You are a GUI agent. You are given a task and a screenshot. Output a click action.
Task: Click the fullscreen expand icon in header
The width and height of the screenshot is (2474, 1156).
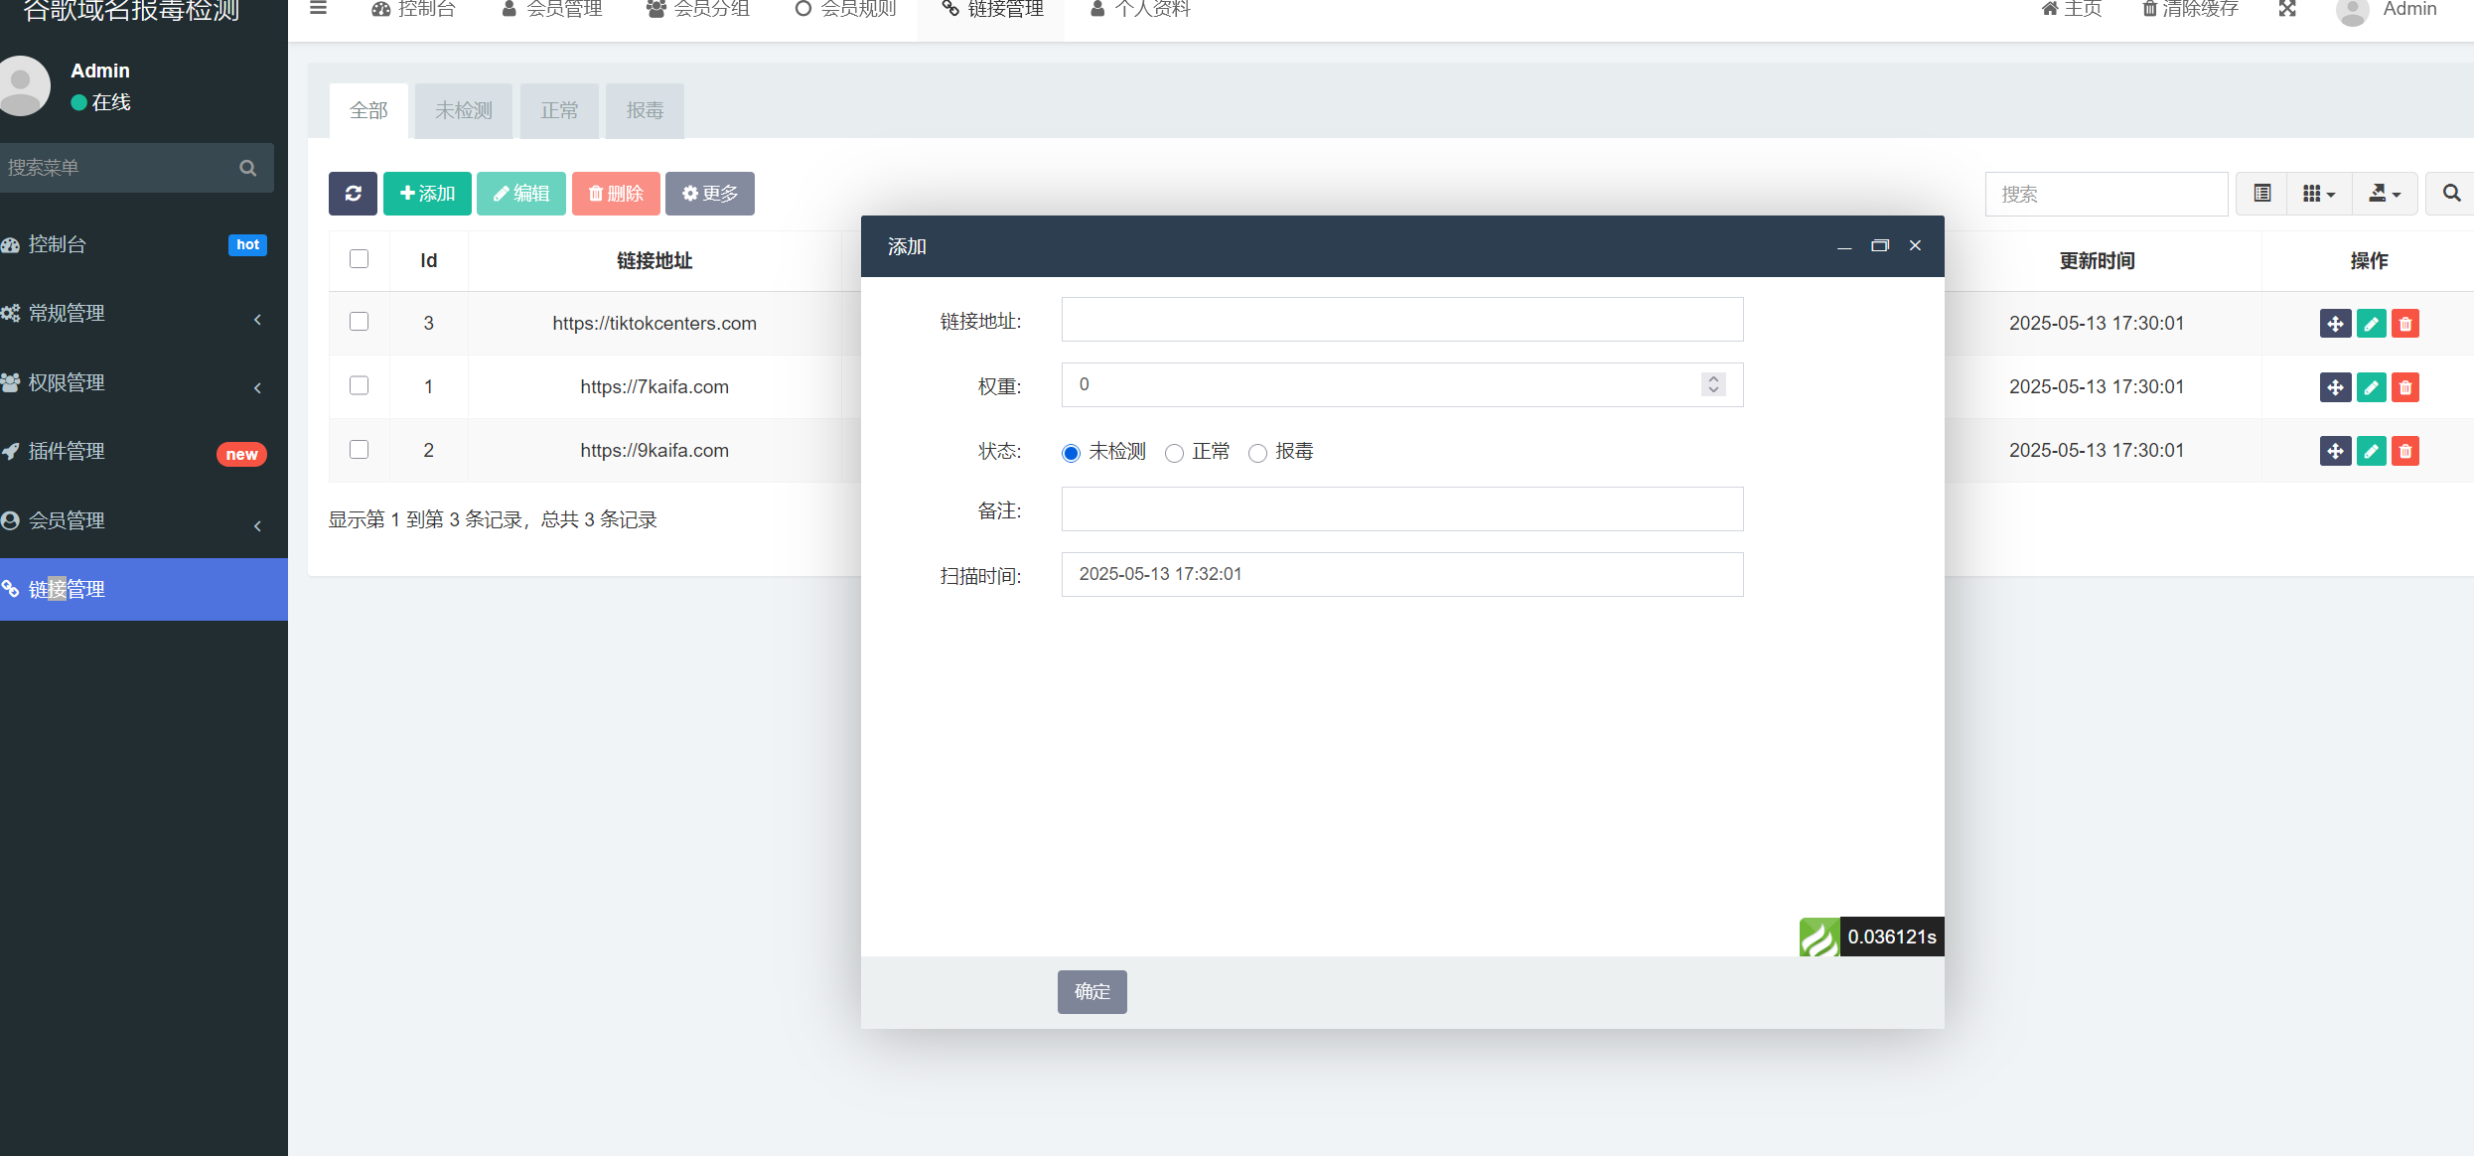tap(2287, 9)
